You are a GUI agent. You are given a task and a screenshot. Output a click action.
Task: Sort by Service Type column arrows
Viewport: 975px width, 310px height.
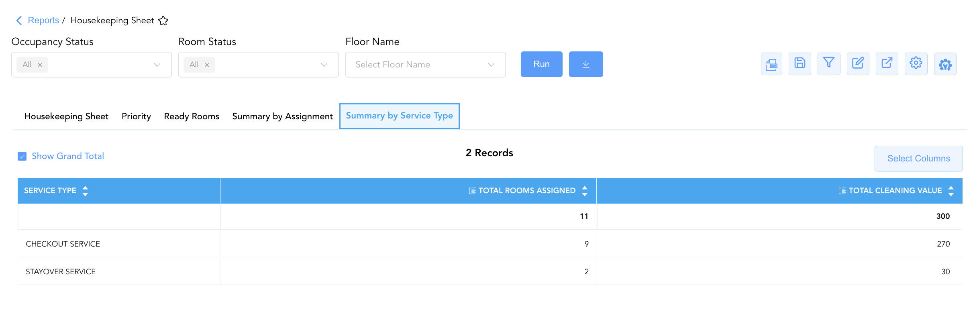pyautogui.click(x=85, y=191)
